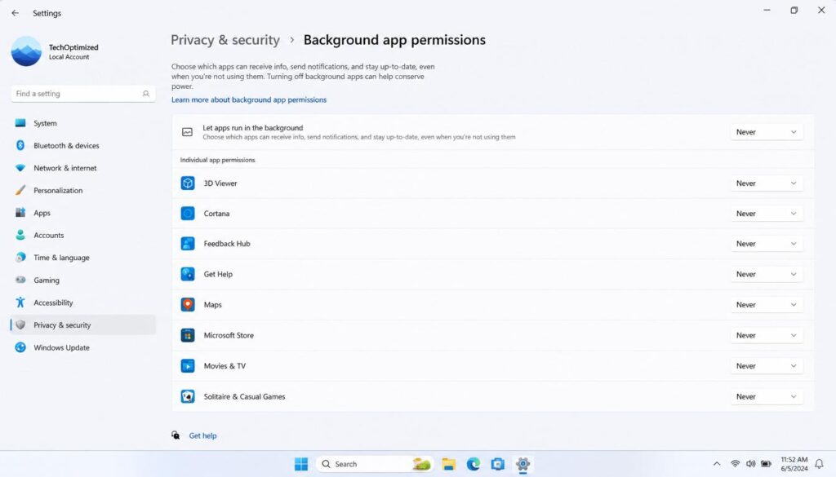The width and height of the screenshot is (836, 477).
Task: Click the Get help link
Action: (x=202, y=435)
